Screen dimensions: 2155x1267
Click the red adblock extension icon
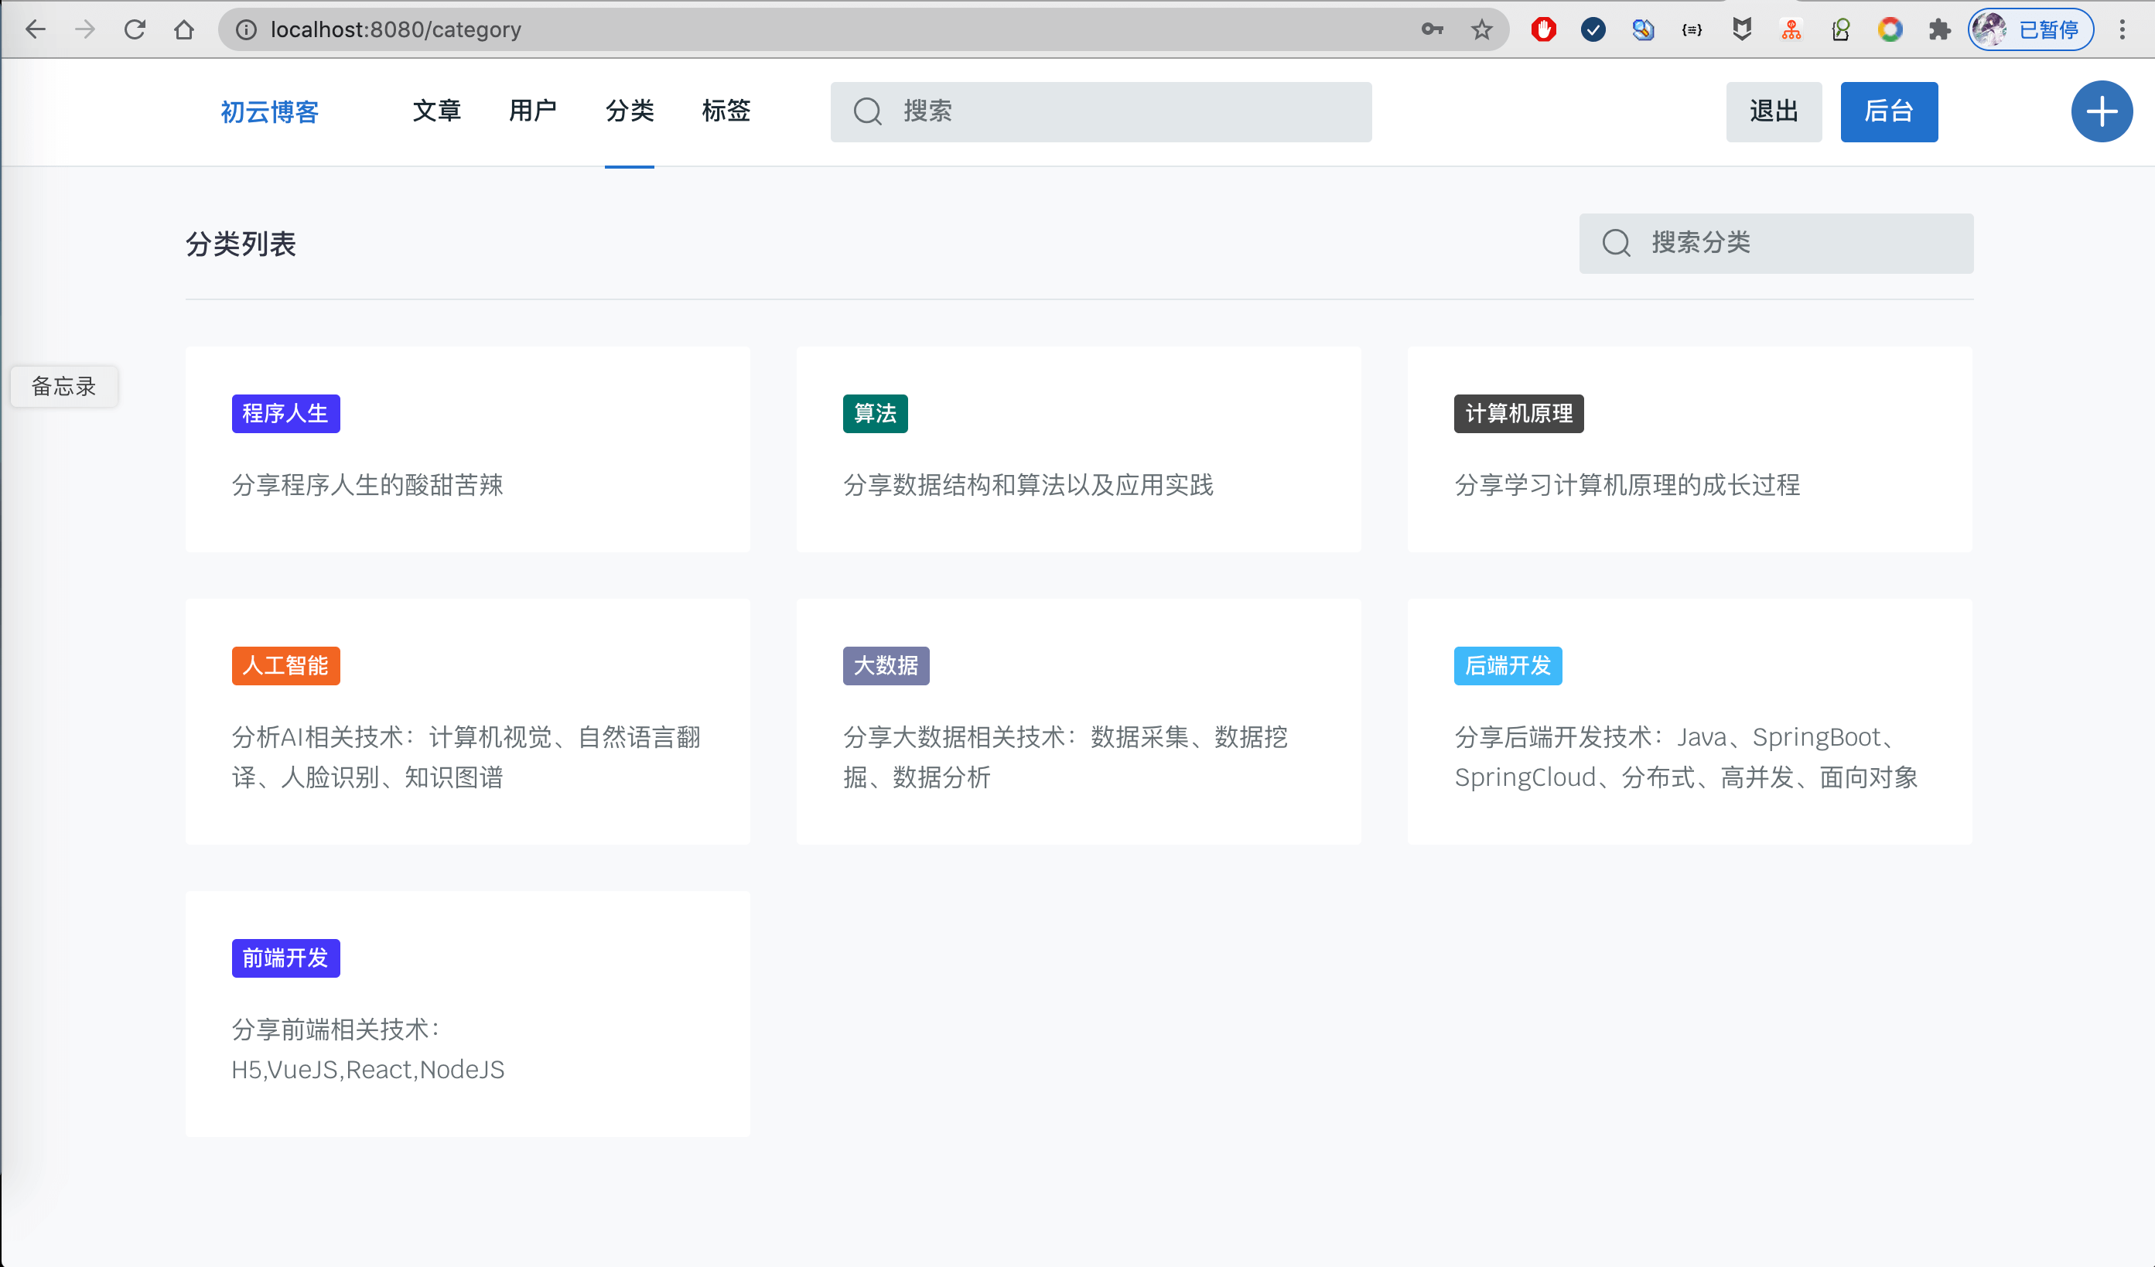click(1542, 30)
